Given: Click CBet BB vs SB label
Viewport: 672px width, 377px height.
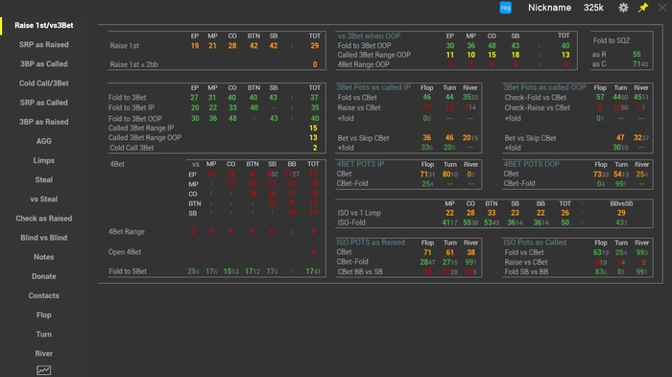Looking at the screenshot, I should [360, 271].
